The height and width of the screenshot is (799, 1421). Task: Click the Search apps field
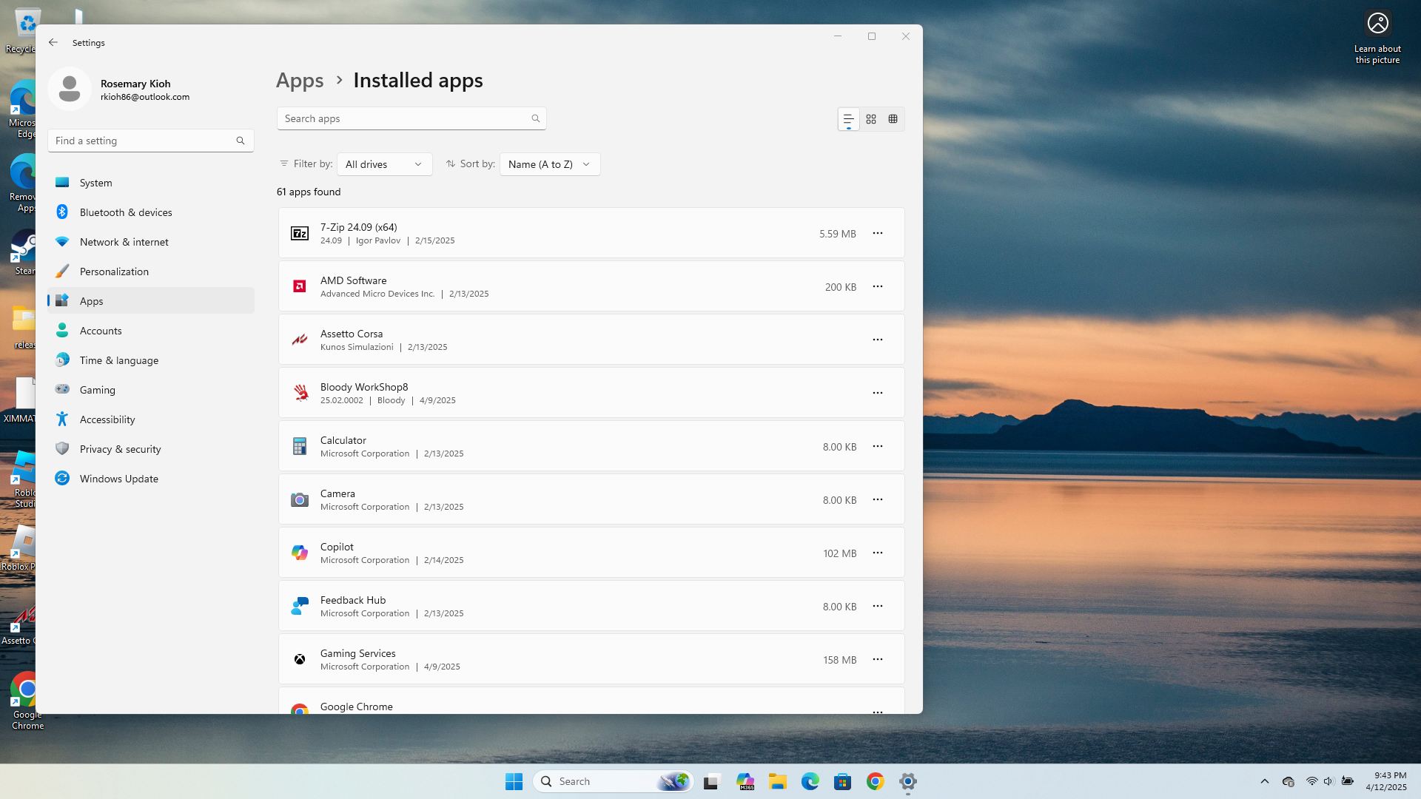411,118
